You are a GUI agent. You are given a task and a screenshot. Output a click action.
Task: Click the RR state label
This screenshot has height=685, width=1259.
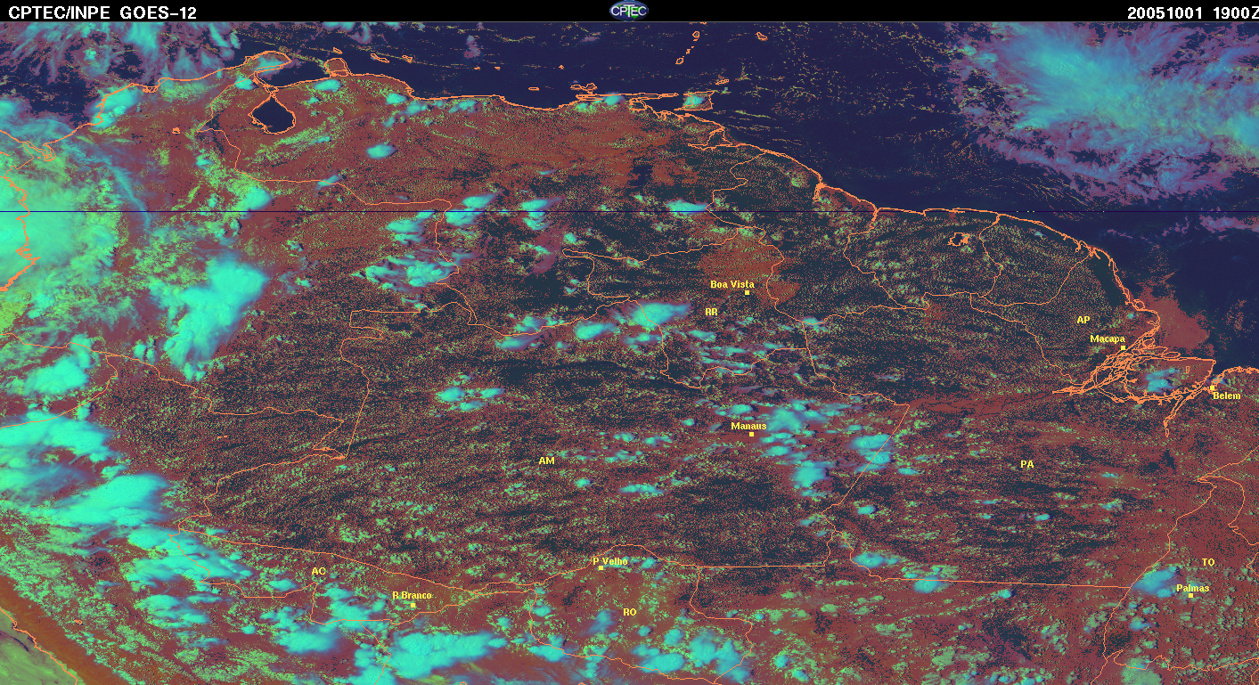[711, 312]
